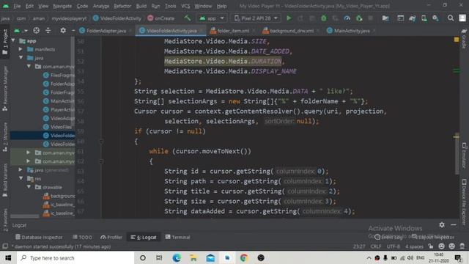Toggle the Emulator side tab

[x=464, y=155]
